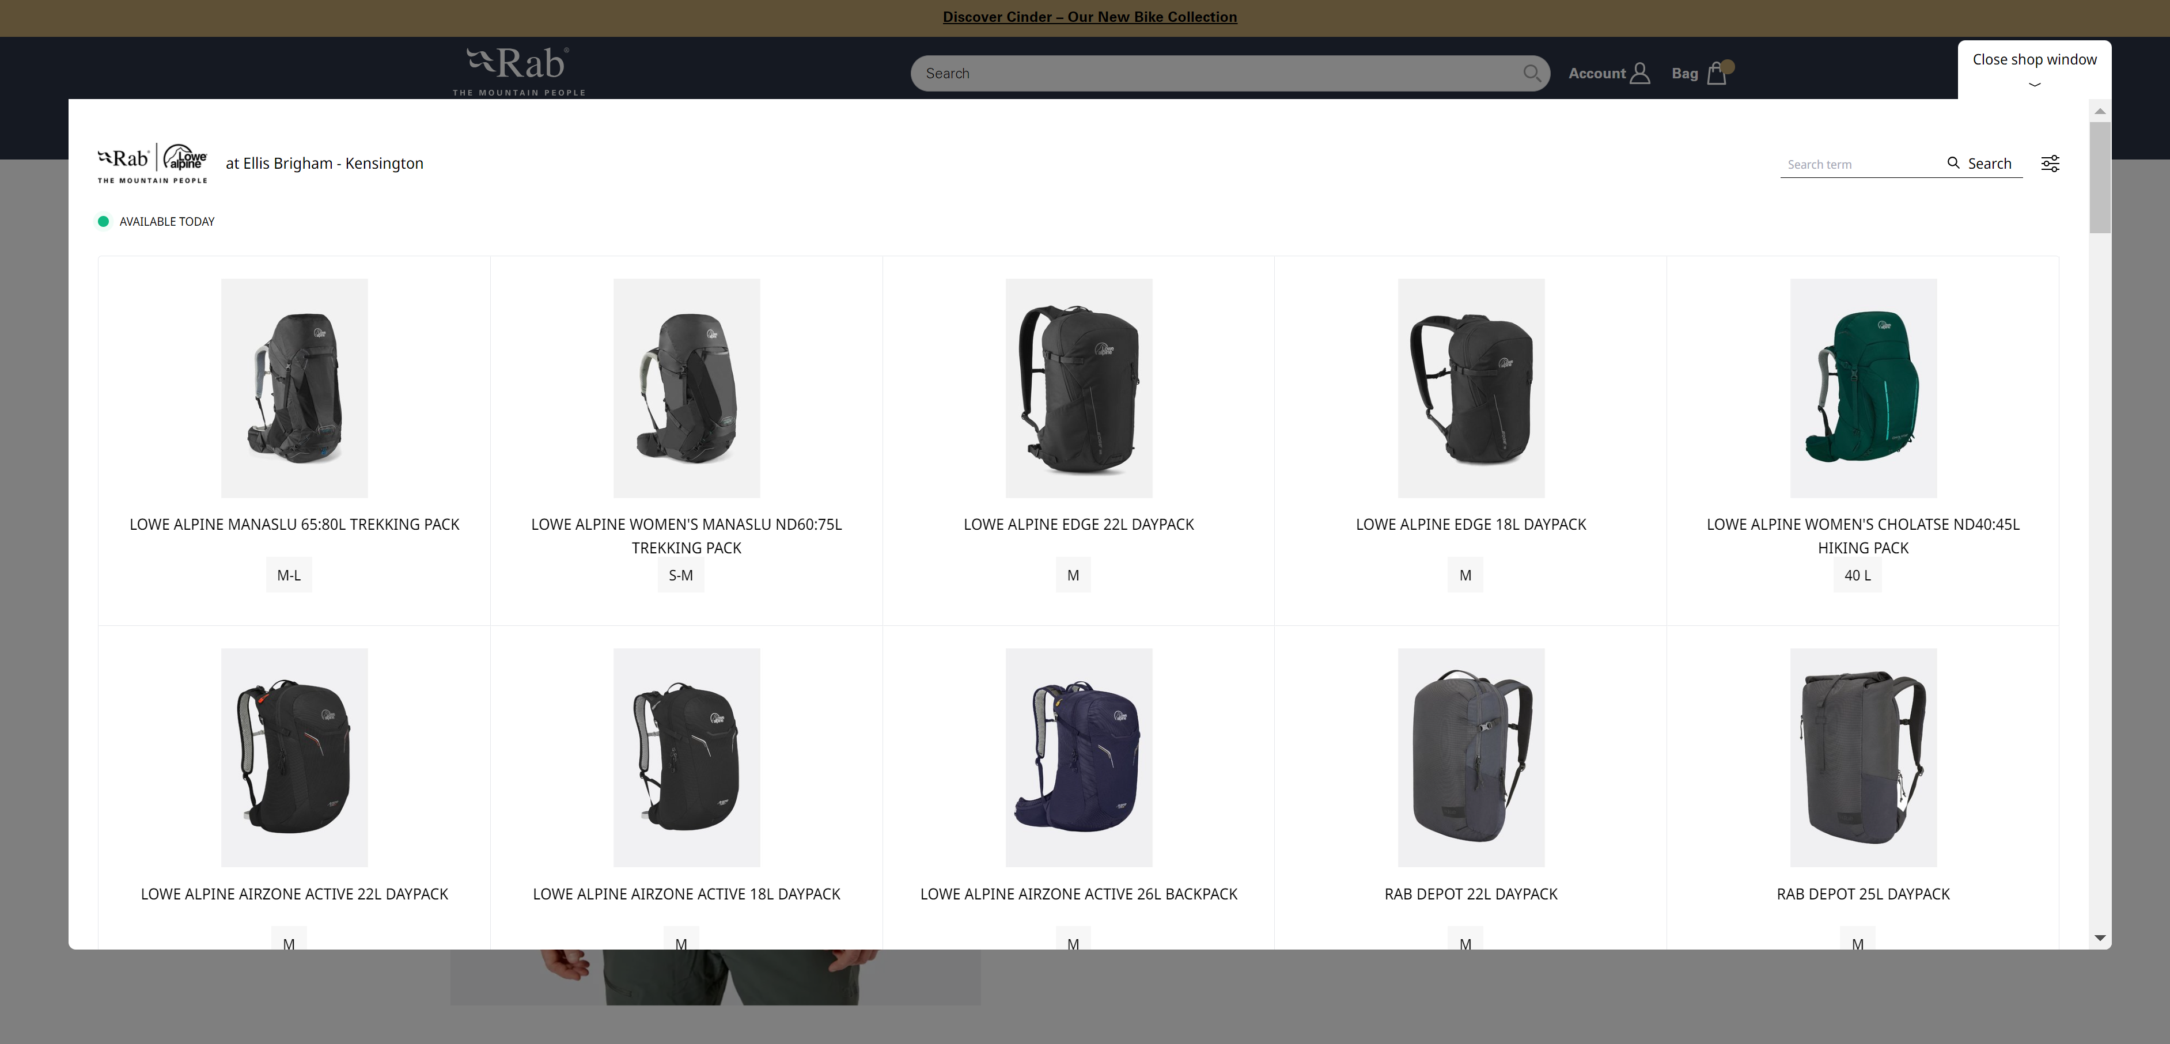This screenshot has height=1044, width=2170.
Task: Click the Search button in shop window
Action: (x=1979, y=163)
